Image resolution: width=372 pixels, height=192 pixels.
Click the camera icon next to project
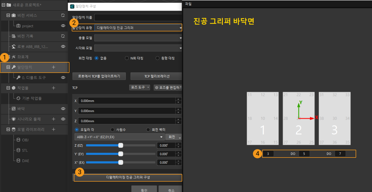[x=18, y=26]
